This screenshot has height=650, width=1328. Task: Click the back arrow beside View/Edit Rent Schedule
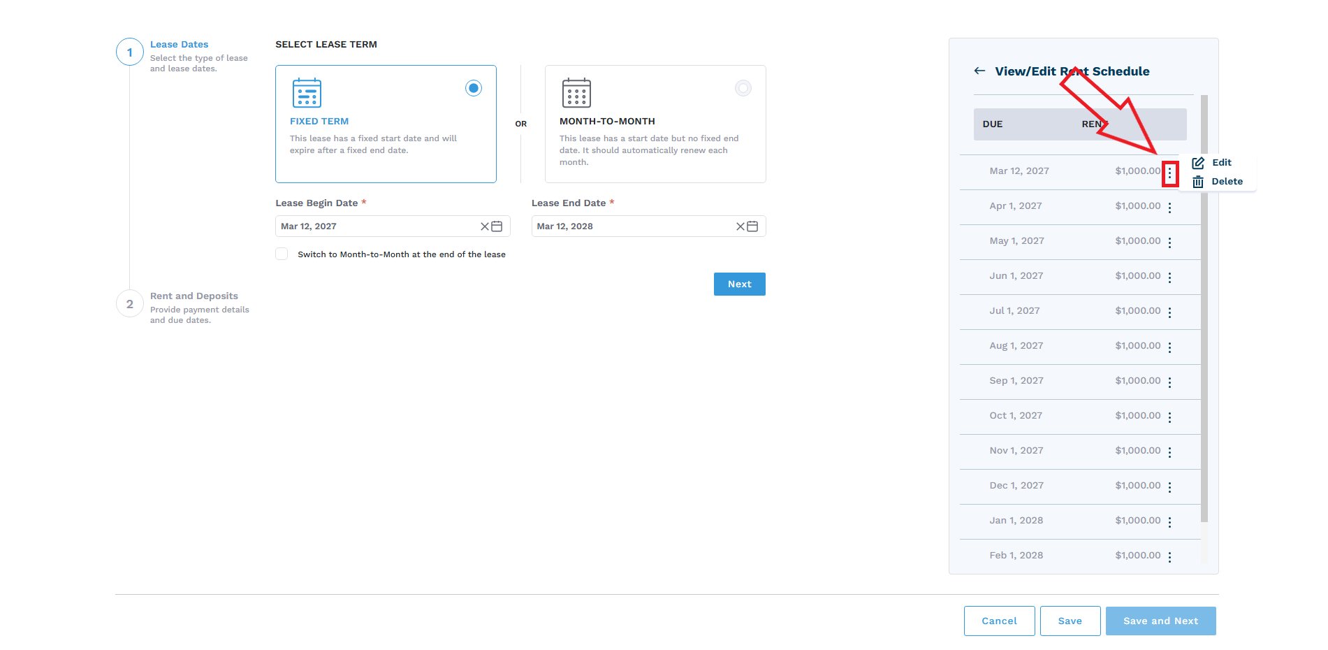pyautogui.click(x=979, y=71)
